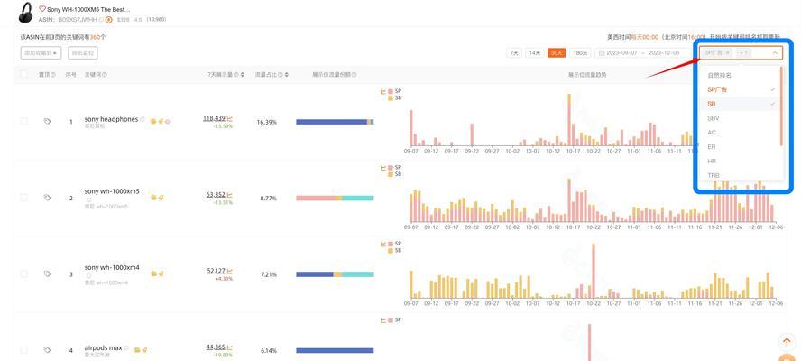This screenshot has width=801, height=361.
Task: Click the rocket icon in the sony headphones row
Action: pyautogui.click(x=161, y=121)
